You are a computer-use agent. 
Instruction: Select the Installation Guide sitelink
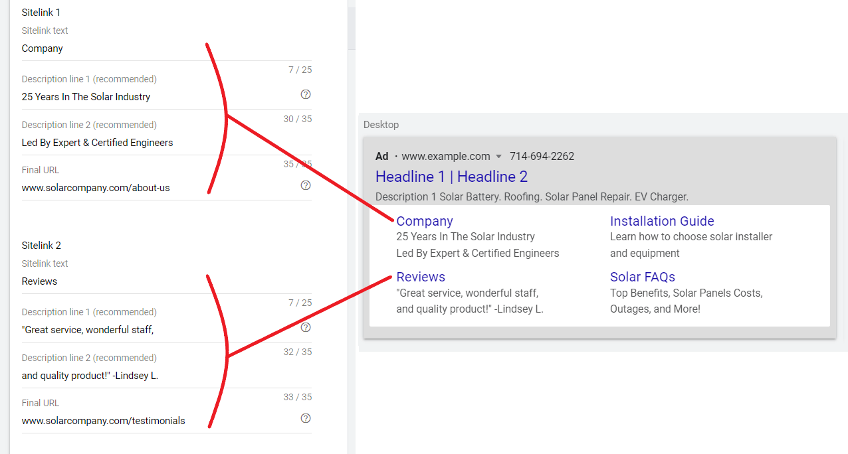(661, 220)
